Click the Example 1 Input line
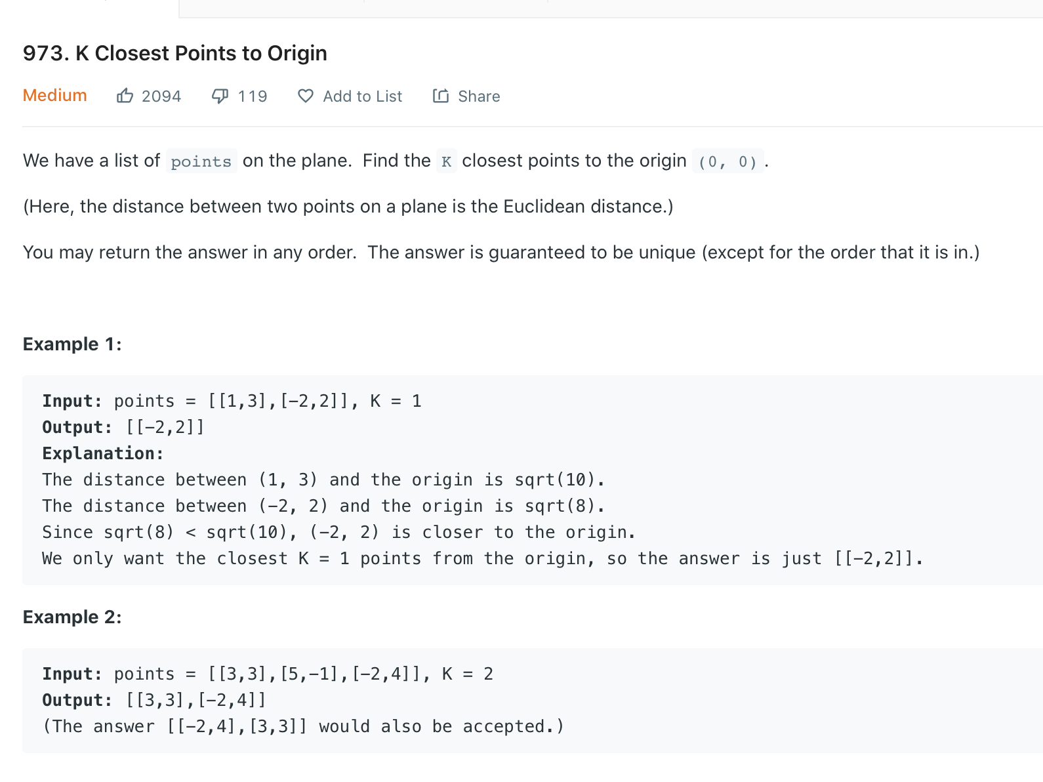Viewport: 1043px width, 782px height. 232,401
